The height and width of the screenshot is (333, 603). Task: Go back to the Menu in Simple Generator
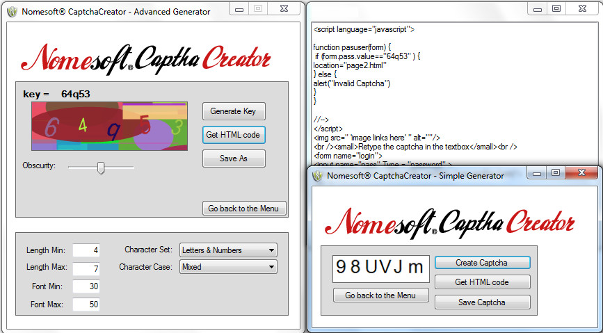tap(380, 295)
